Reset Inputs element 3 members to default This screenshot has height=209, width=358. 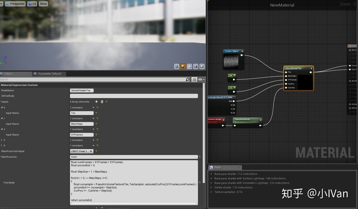click(x=97, y=140)
